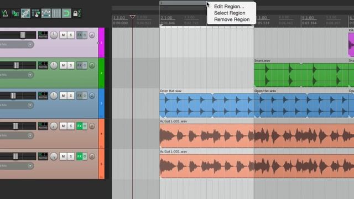Open FX window on green track 2
Screen dimensions: 354x199
(x=80, y=65)
